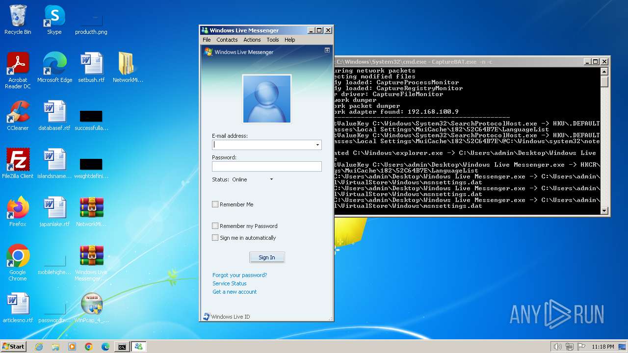Click the network tray icon
The height and width of the screenshot is (353, 628).
[570, 347]
